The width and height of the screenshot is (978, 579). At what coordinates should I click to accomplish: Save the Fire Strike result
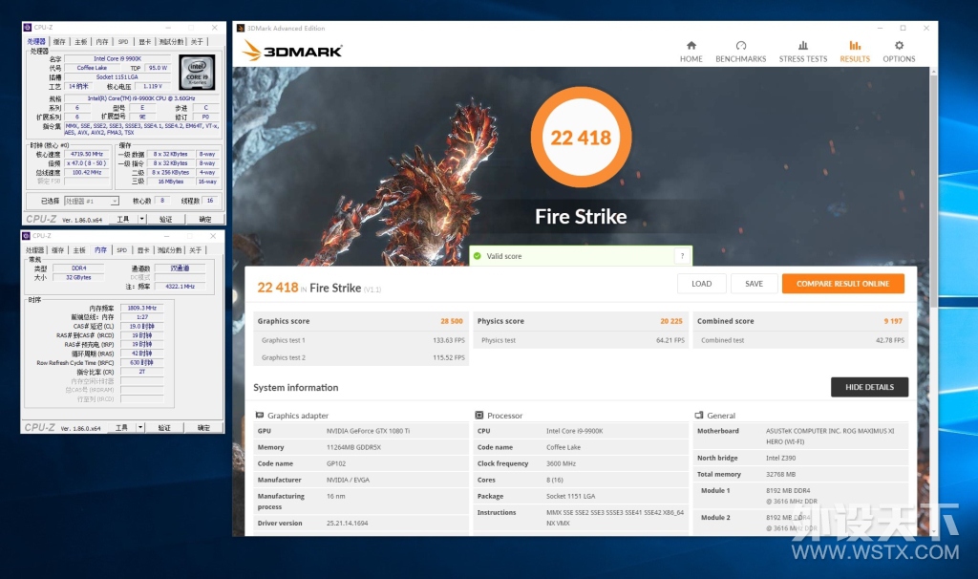pos(755,283)
